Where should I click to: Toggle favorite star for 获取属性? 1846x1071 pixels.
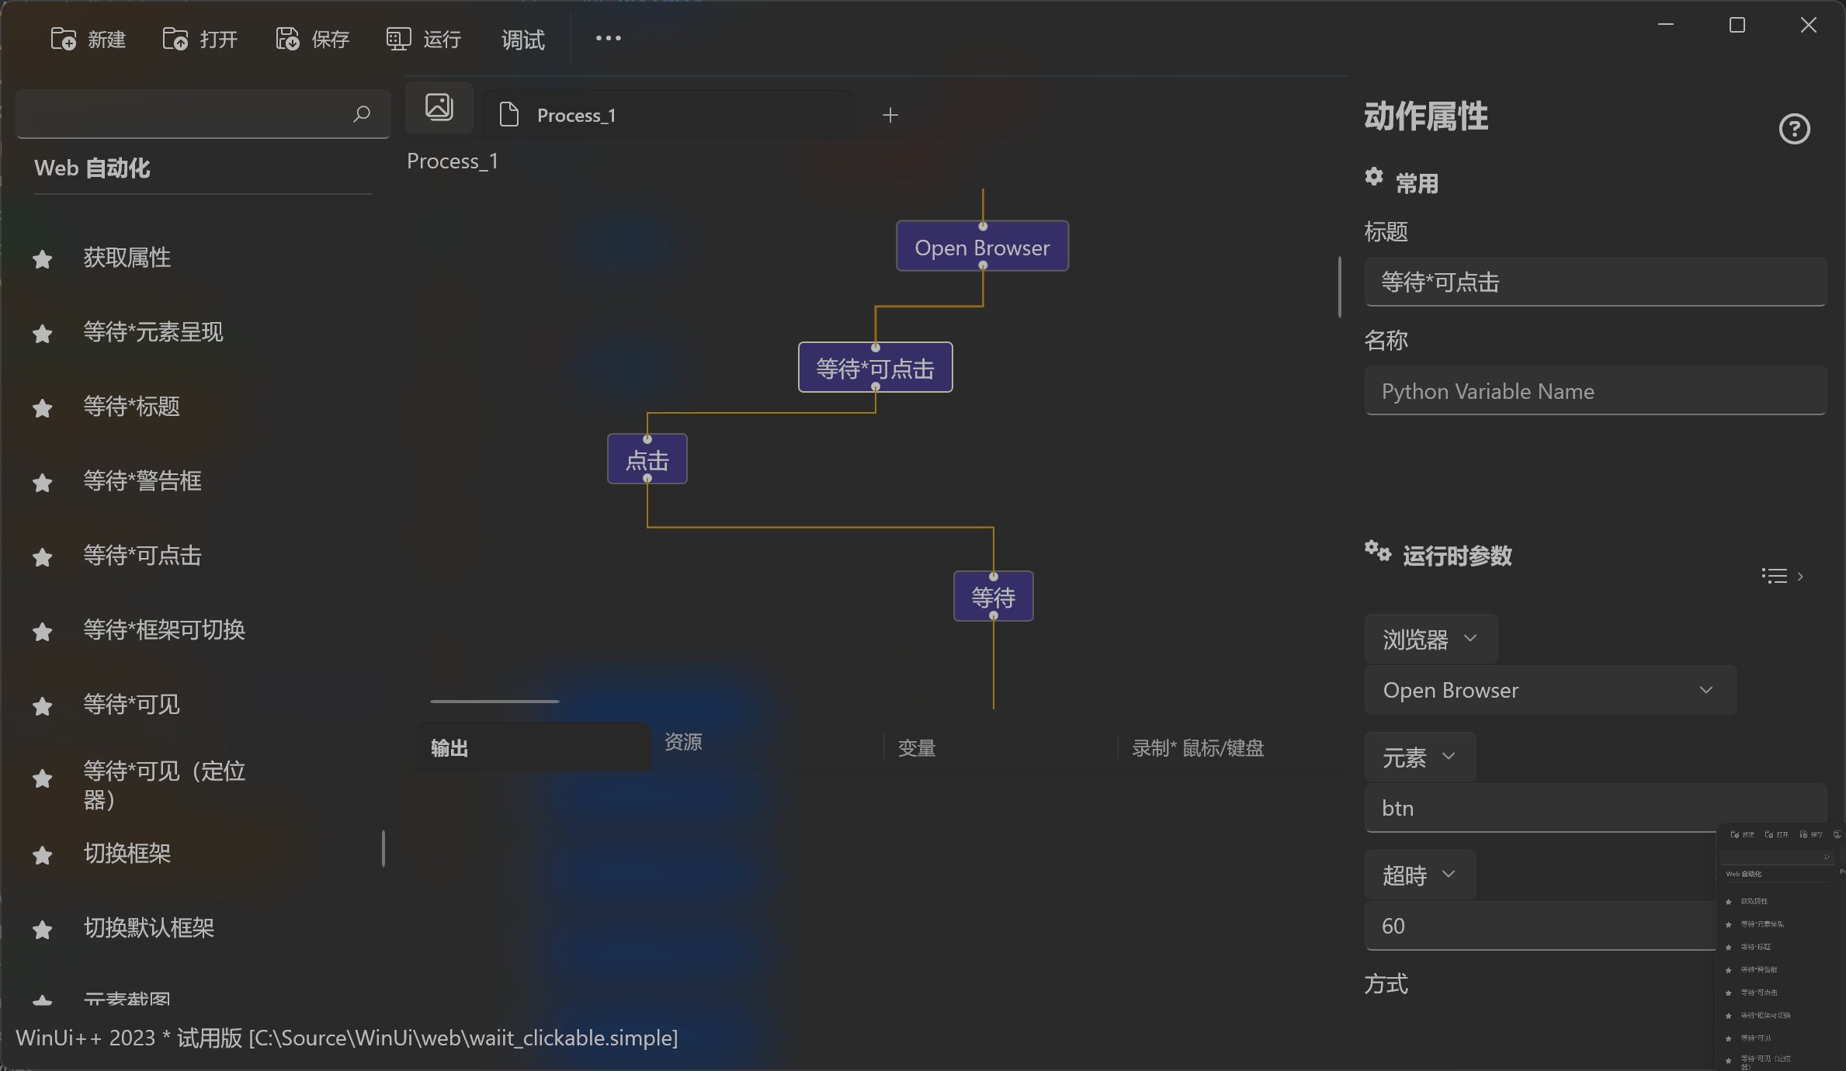pos(43,258)
